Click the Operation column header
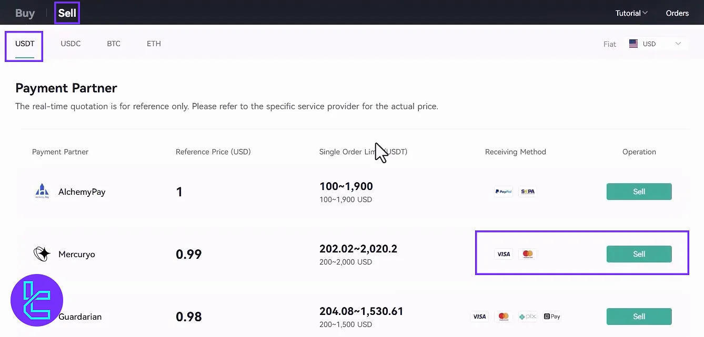The height and width of the screenshot is (337, 704). coord(639,152)
